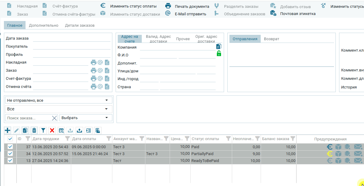
Task: Switch to the Дополнительно tab
Action: (44, 25)
